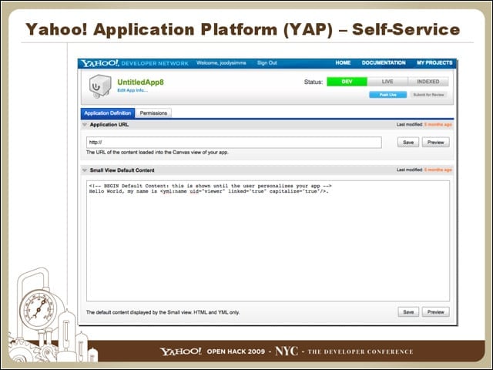
Task: Click the Welcome, joodysimms greeting text
Action: click(221, 63)
